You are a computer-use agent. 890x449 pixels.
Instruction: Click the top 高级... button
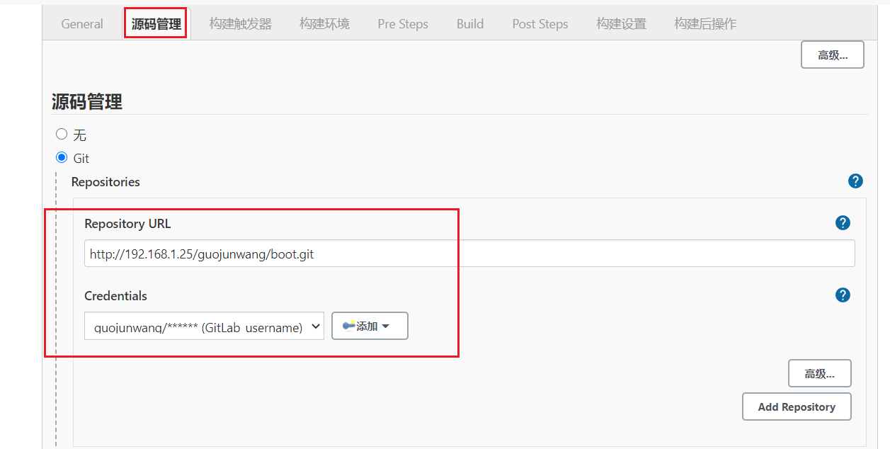click(833, 55)
